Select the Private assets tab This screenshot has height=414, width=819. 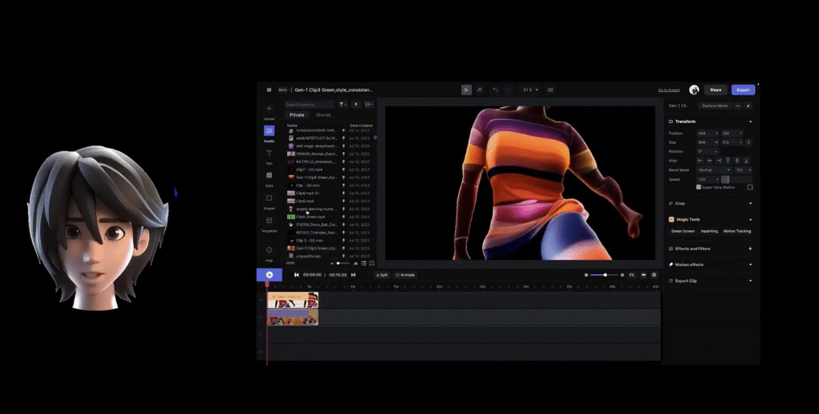297,115
